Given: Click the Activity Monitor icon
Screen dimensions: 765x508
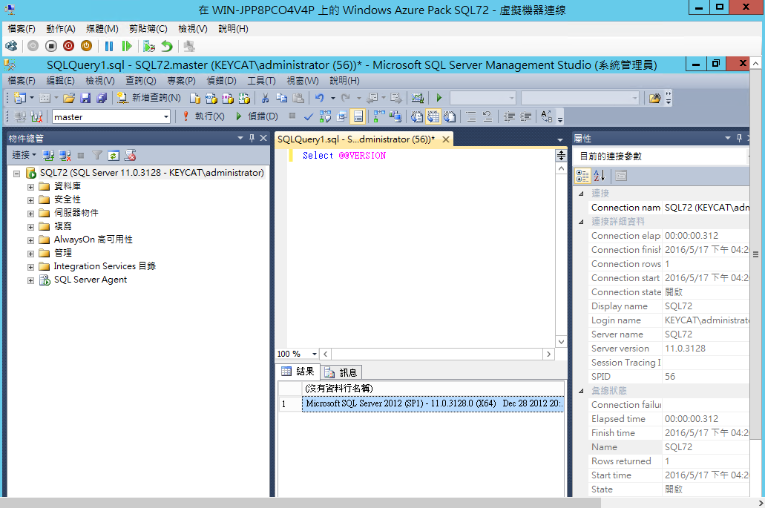Looking at the screenshot, I should tap(417, 98).
